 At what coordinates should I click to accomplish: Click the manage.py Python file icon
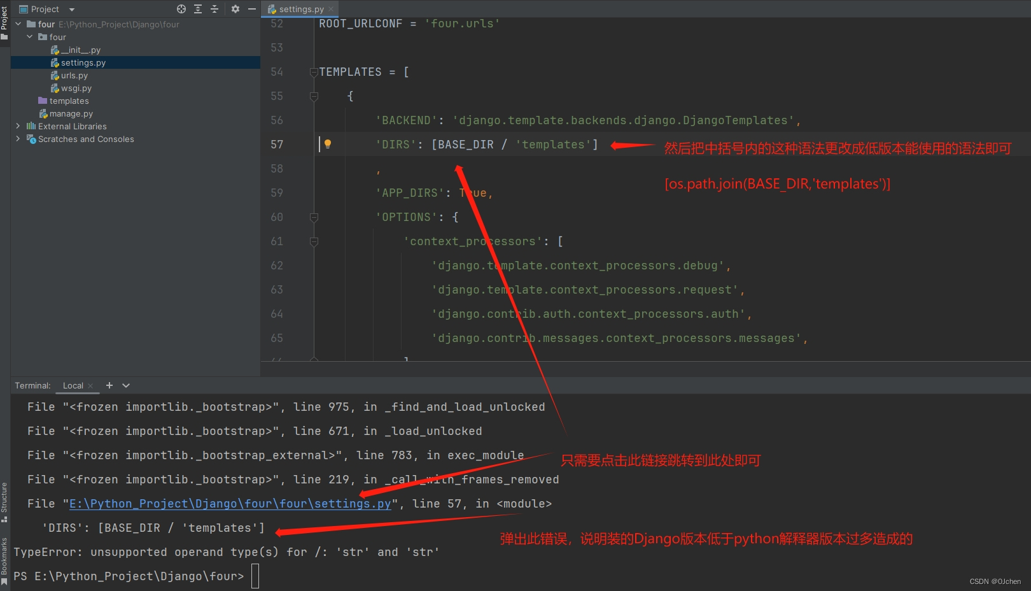43,113
